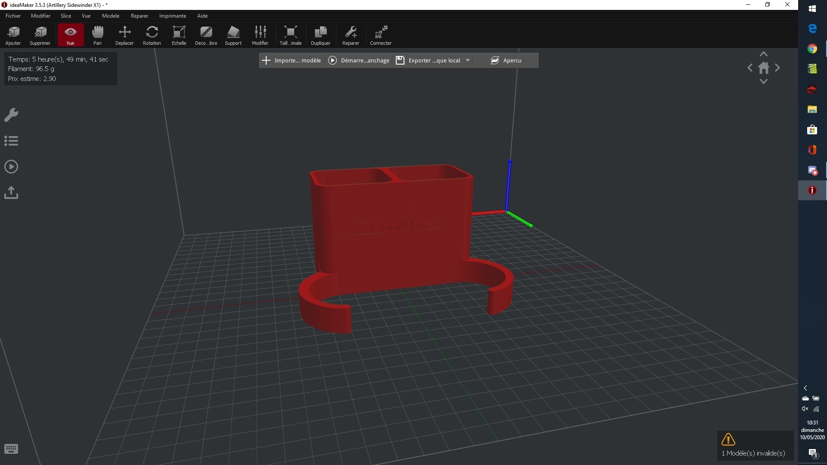Click the Reparer wrench tool

pos(351,35)
